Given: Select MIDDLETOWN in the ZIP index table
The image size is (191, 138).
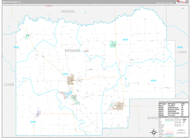Looking at the screenshot, I should pos(173,109).
